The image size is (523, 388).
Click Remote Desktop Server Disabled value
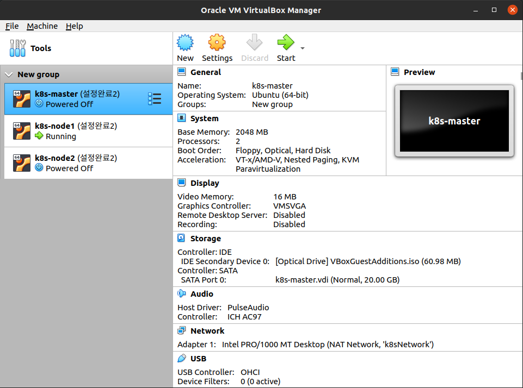[x=289, y=215]
